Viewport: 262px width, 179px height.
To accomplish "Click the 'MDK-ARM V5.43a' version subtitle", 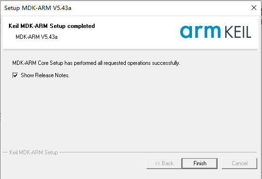I will click(36, 37).
